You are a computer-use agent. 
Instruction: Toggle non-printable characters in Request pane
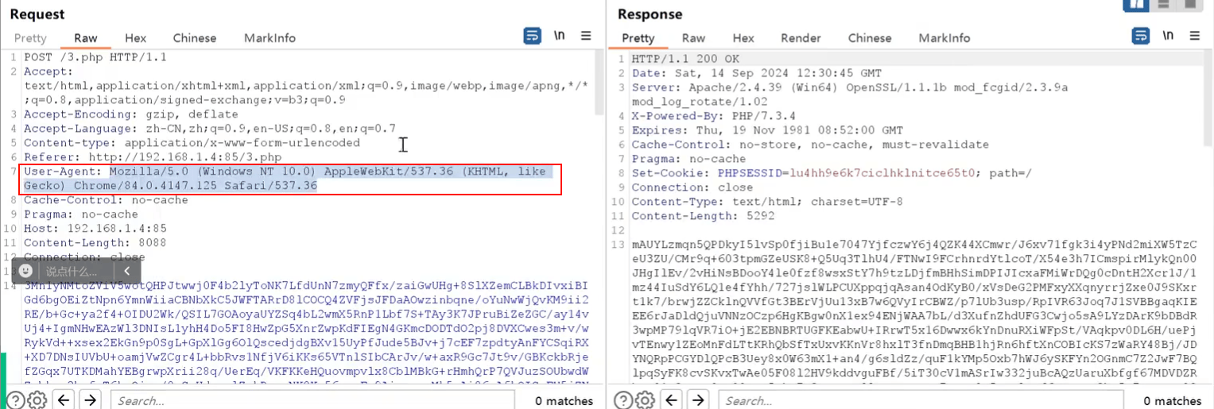pos(560,36)
